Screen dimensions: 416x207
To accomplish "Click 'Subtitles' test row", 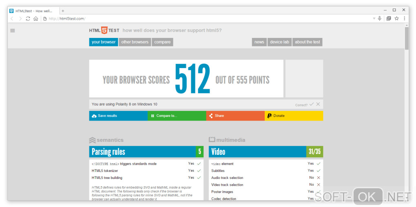I will [x=266, y=171].
